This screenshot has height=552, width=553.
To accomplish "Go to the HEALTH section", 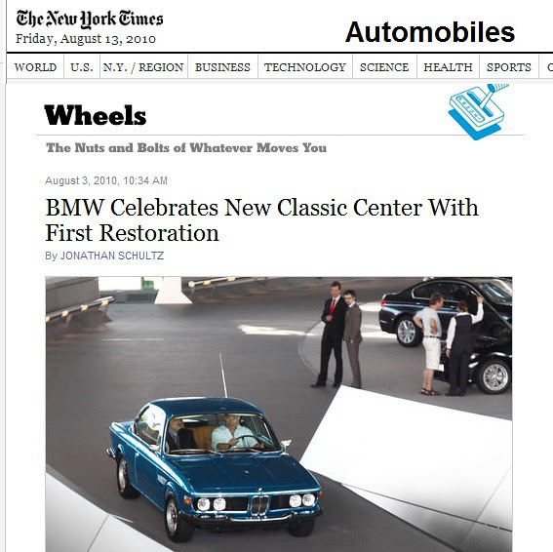I will pos(448,67).
